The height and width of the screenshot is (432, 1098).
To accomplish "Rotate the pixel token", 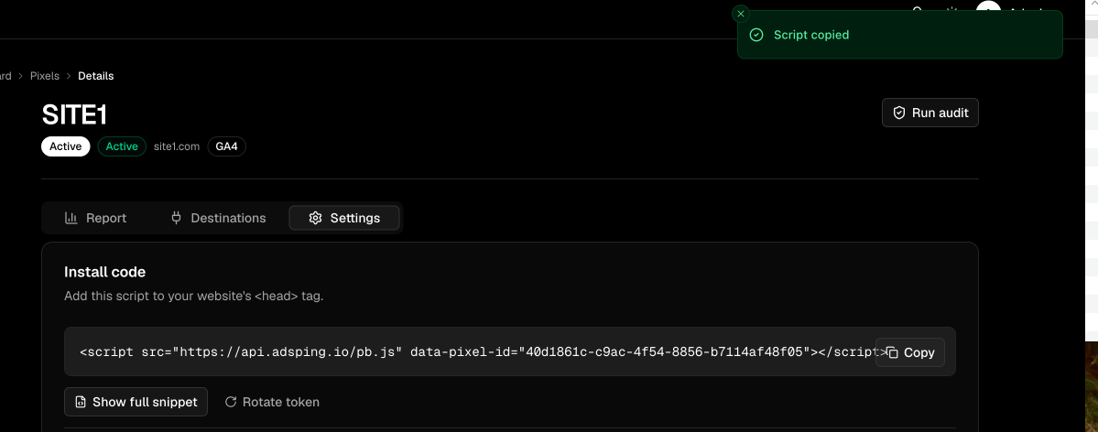I will pos(272,402).
